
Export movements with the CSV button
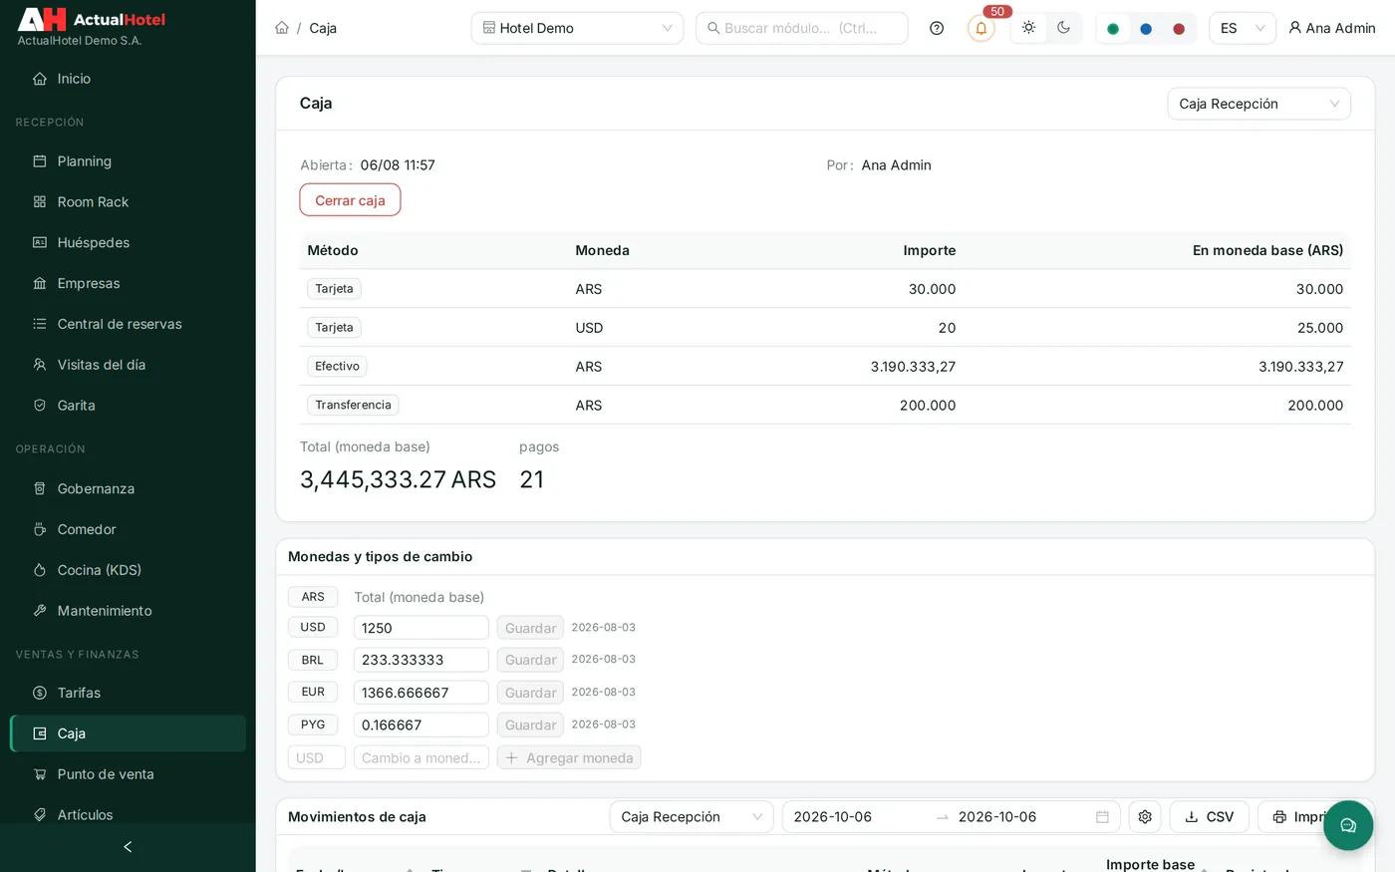point(1210,817)
